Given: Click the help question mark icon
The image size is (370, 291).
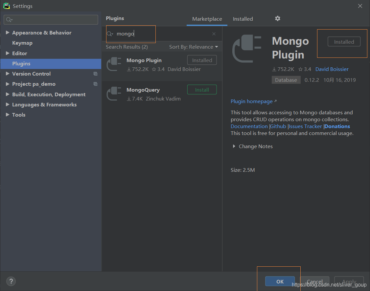Looking at the screenshot, I should [11, 281].
